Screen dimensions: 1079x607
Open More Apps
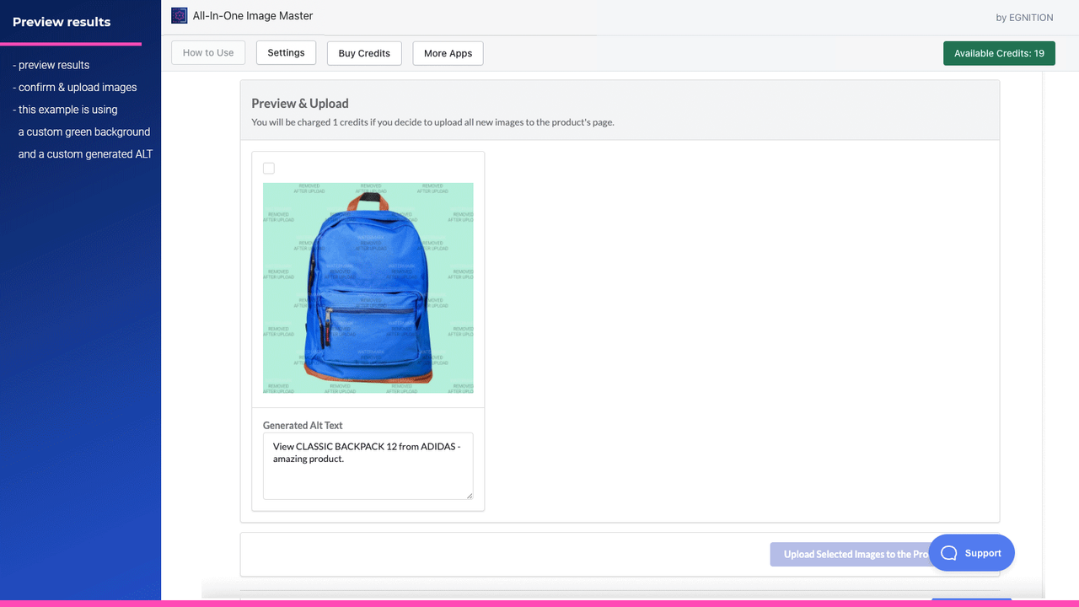point(448,53)
